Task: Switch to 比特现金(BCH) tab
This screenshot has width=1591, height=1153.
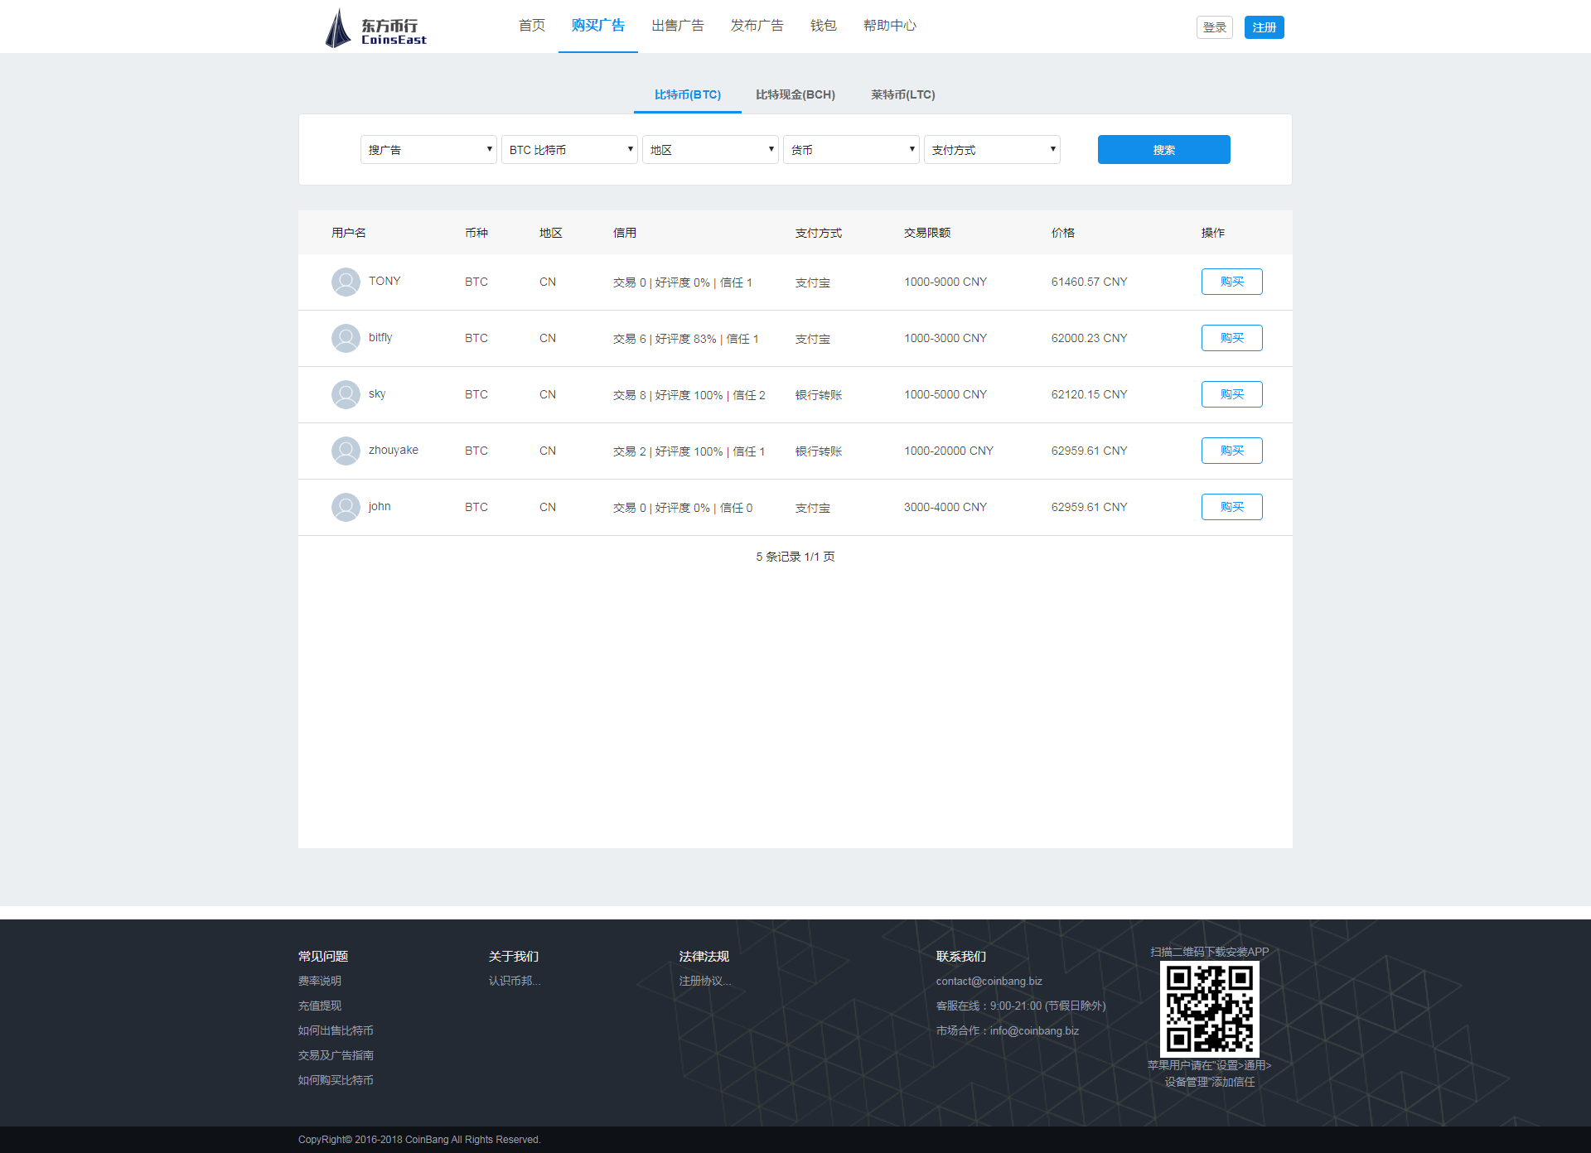Action: (795, 94)
